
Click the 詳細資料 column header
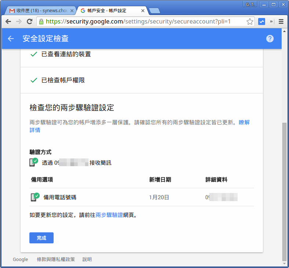tap(216, 180)
